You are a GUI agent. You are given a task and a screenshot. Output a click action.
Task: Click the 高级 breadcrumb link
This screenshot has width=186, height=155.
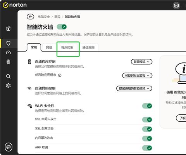point(57,17)
